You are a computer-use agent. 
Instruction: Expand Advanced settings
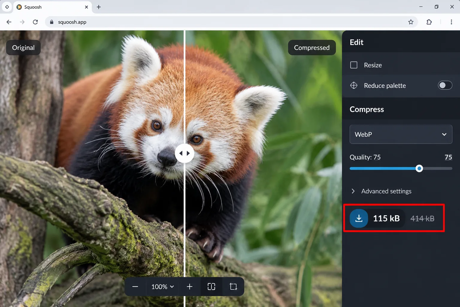[x=382, y=191]
